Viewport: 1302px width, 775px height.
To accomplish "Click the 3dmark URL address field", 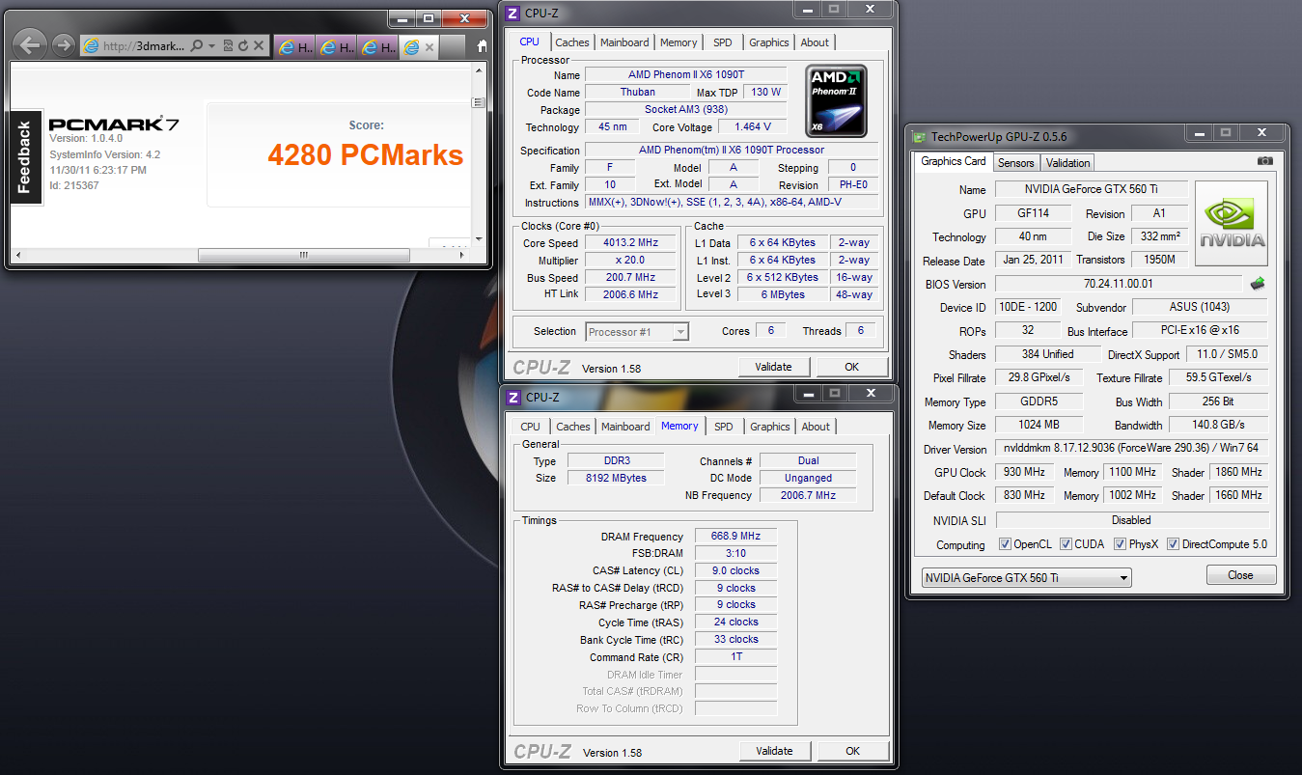I will point(143,45).
